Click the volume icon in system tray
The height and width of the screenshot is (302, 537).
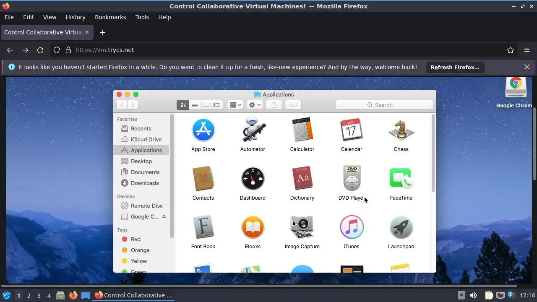[473, 295]
